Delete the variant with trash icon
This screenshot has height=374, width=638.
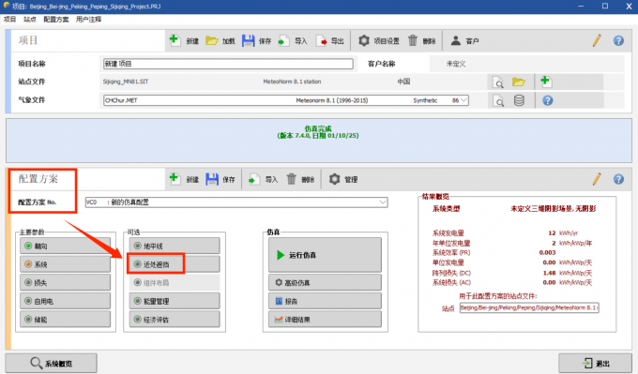[292, 179]
